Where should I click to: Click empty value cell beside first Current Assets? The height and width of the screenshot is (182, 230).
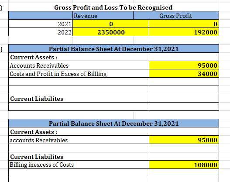click(184, 57)
